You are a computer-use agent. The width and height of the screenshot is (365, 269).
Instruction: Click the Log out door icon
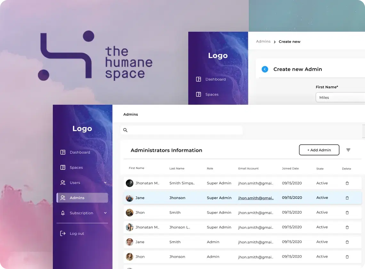pos(63,233)
